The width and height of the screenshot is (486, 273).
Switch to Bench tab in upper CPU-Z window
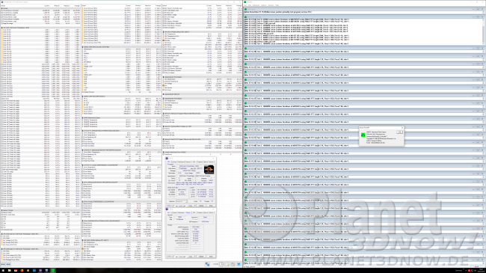206,162
